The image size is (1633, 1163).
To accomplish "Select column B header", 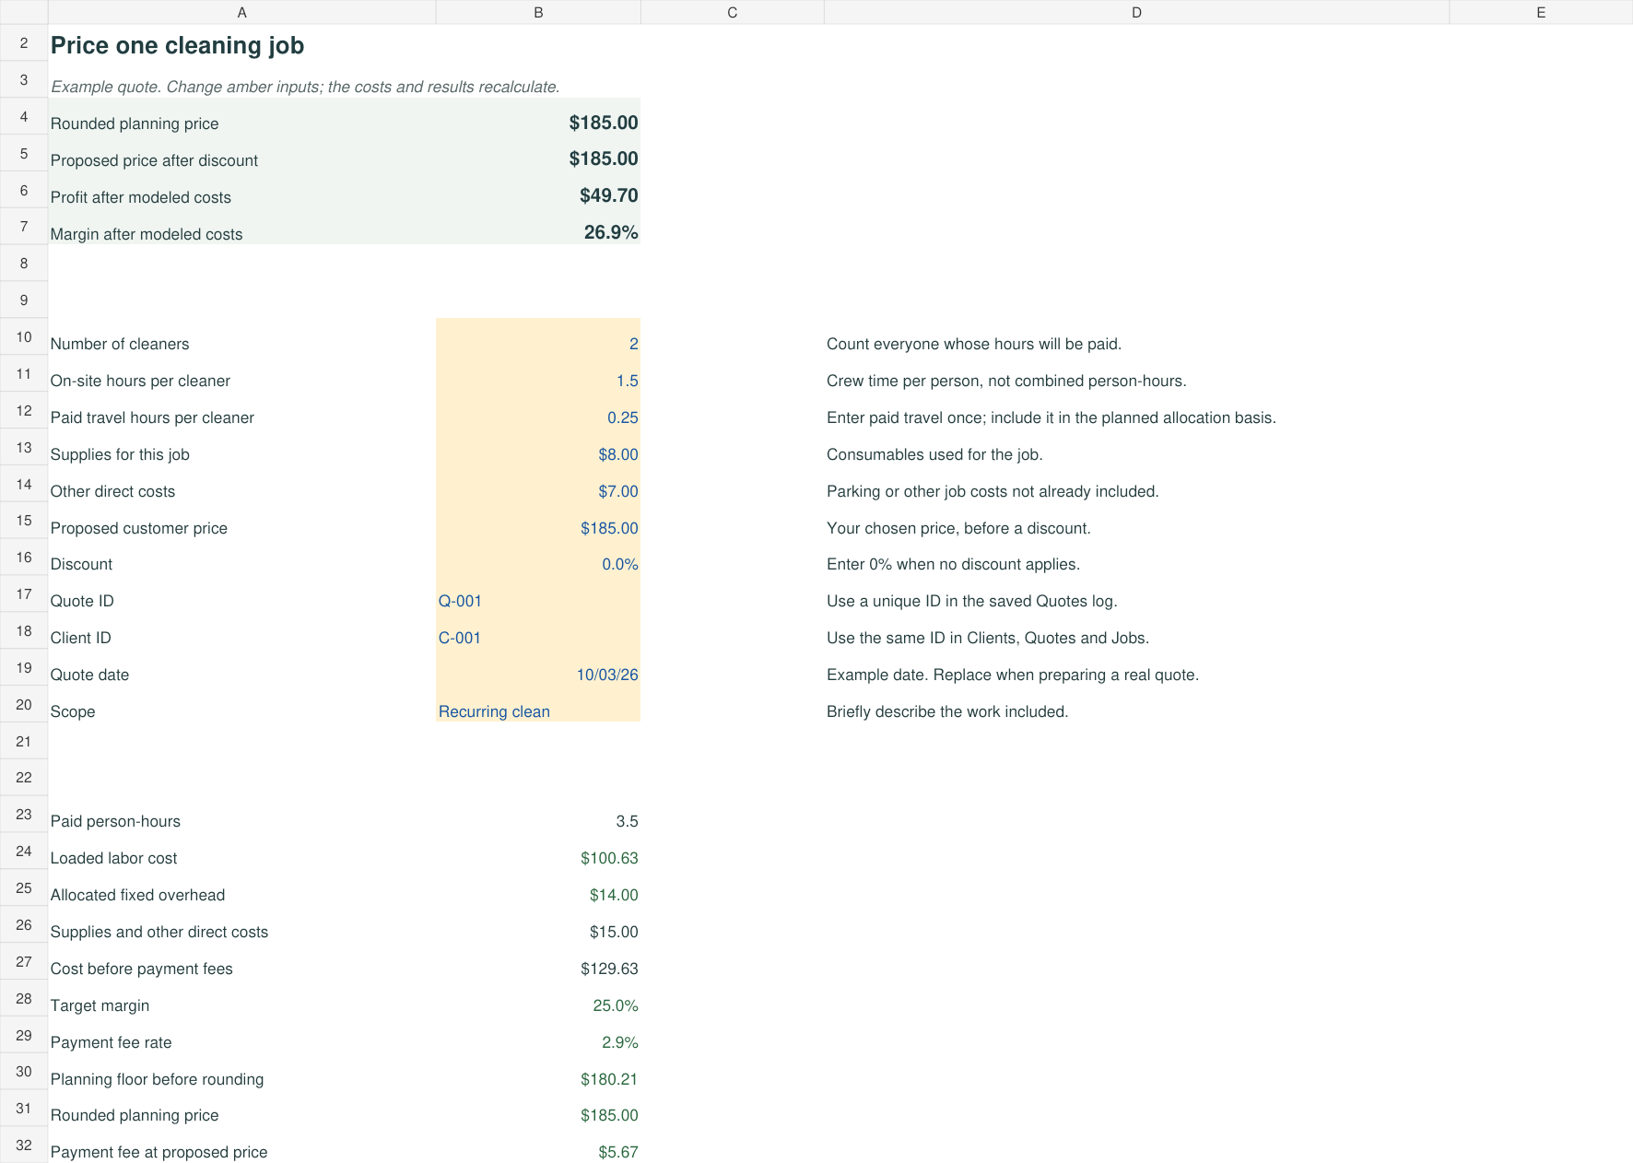I will point(538,12).
